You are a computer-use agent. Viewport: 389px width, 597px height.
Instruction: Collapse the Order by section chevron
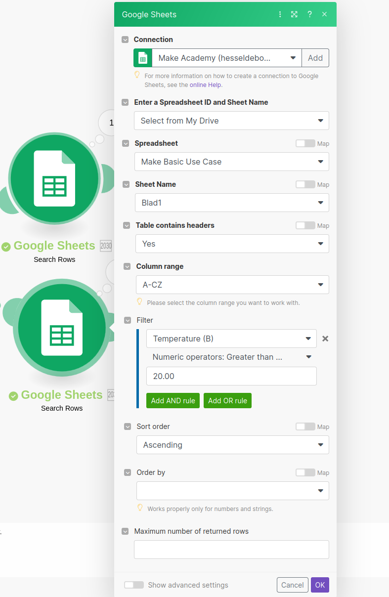coord(128,472)
